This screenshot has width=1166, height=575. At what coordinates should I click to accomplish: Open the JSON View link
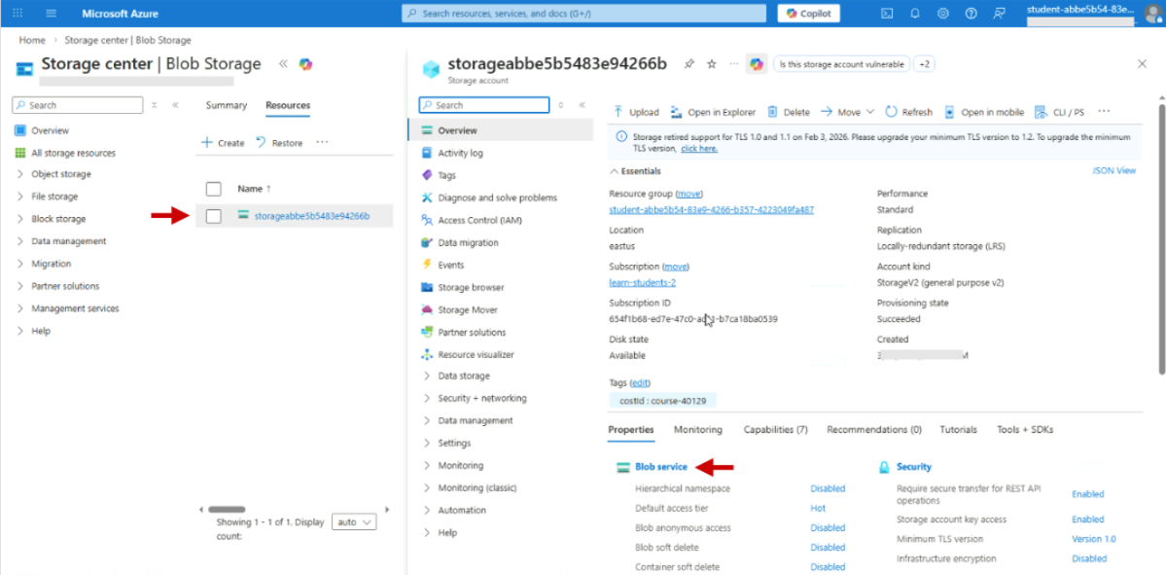1113,170
